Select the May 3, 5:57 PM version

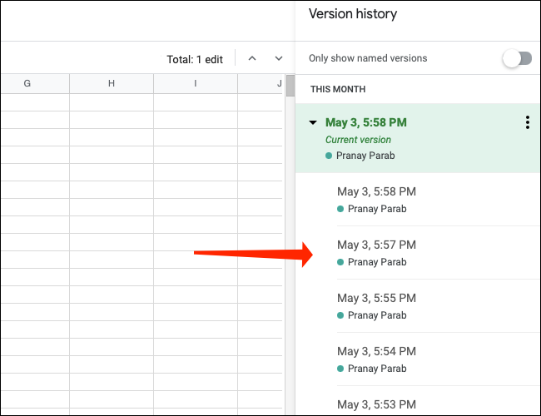(376, 245)
